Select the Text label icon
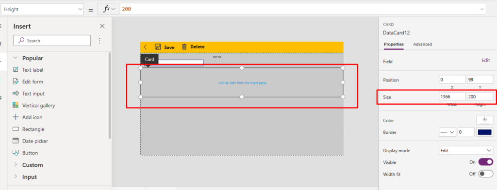497x190 pixels. tap(16, 70)
